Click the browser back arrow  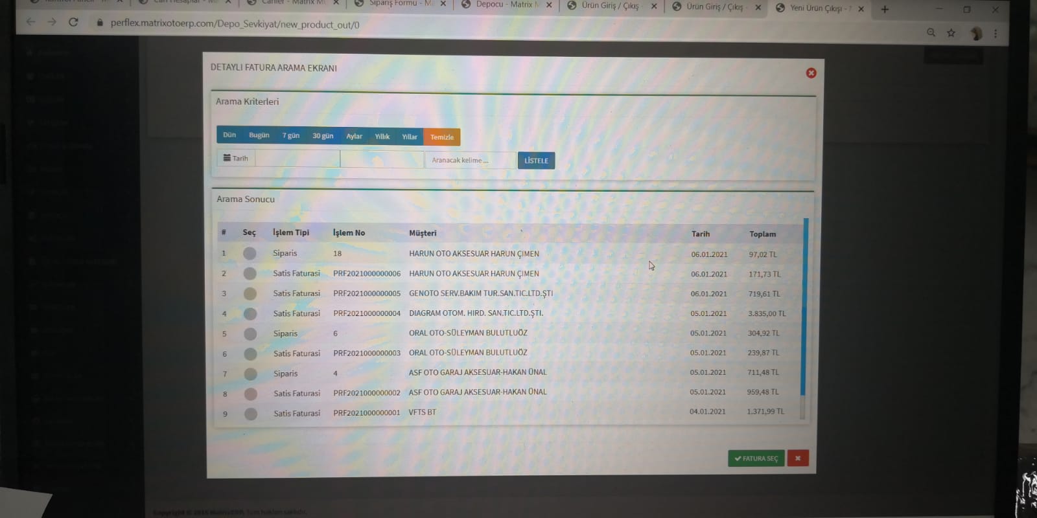(30, 22)
